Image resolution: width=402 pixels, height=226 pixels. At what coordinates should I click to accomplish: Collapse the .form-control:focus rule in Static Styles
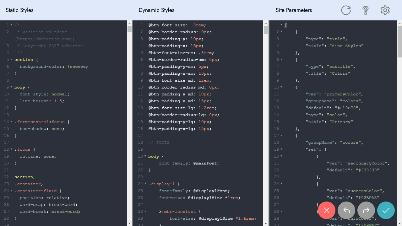(11, 121)
